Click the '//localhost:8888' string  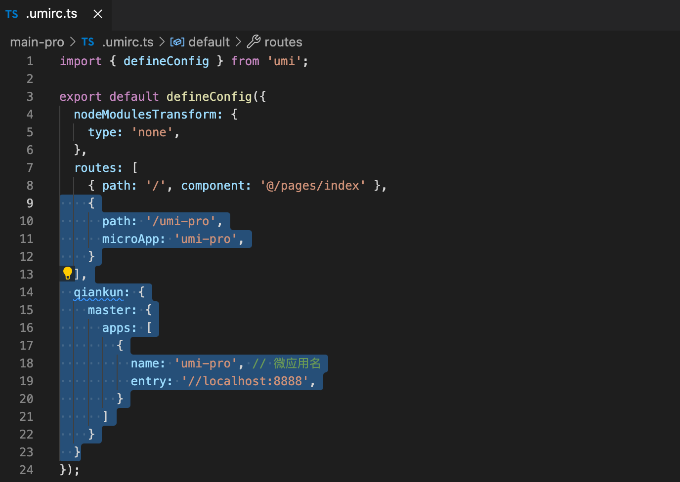coord(245,381)
